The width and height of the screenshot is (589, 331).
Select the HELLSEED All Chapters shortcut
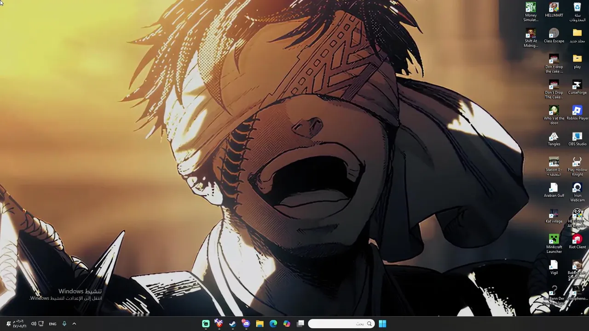(x=577, y=218)
